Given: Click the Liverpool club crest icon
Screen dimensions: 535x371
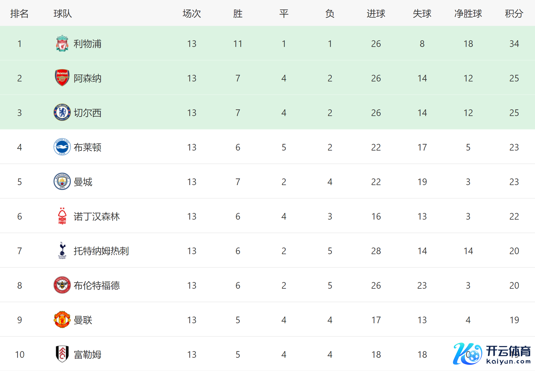Looking at the screenshot, I should click(62, 43).
